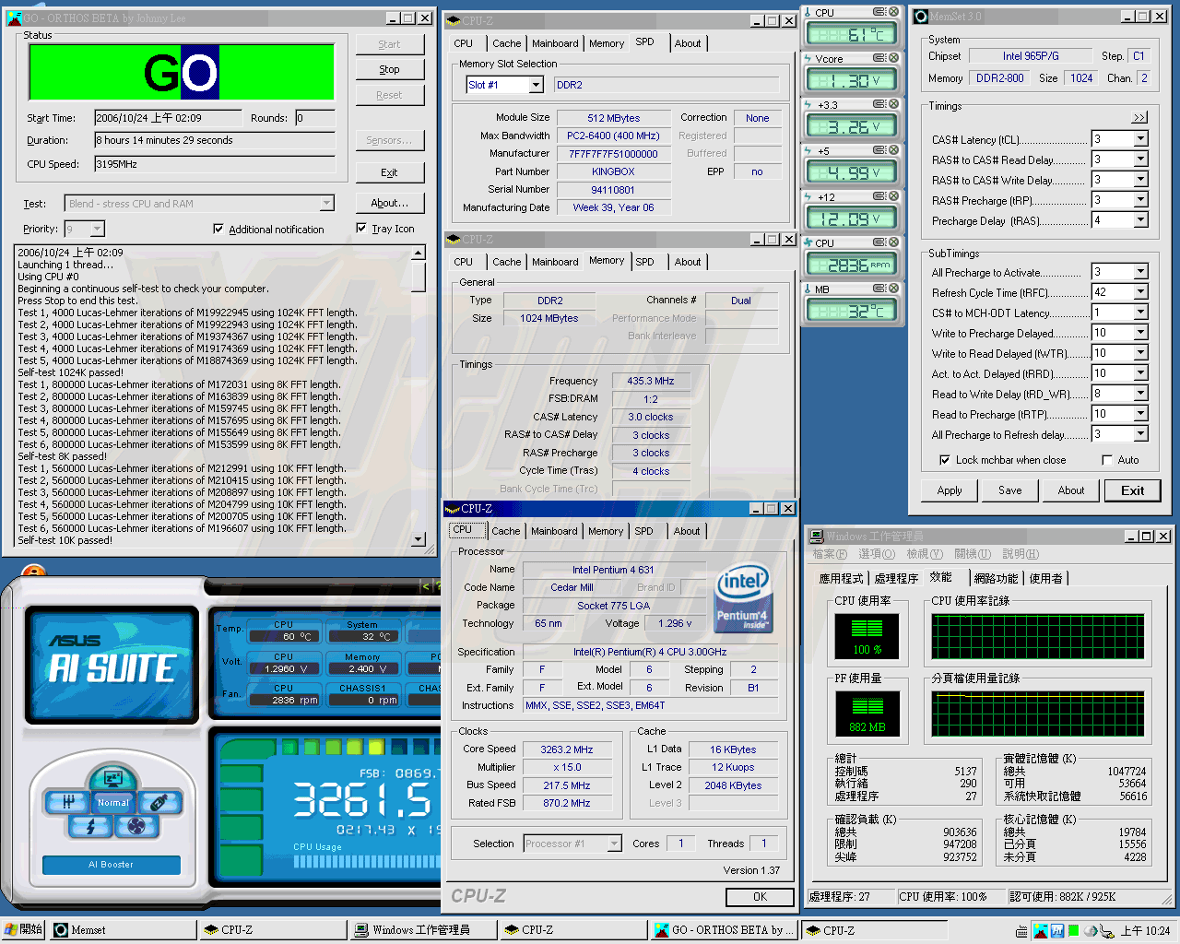Open About tab in middle CPU-Z window
1180x944 pixels.
click(688, 262)
